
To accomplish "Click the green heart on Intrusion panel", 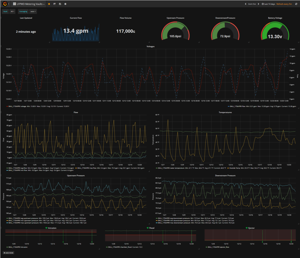I will point(46,228).
